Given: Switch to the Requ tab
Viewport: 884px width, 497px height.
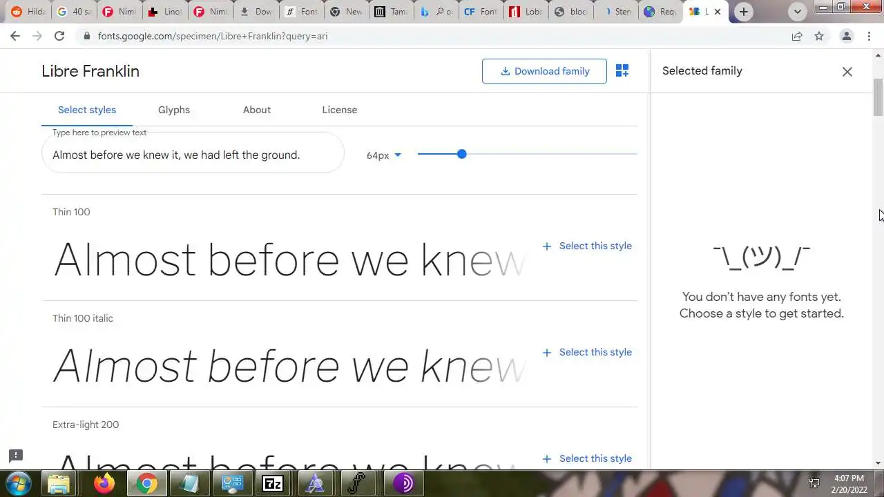Looking at the screenshot, I should [660, 12].
